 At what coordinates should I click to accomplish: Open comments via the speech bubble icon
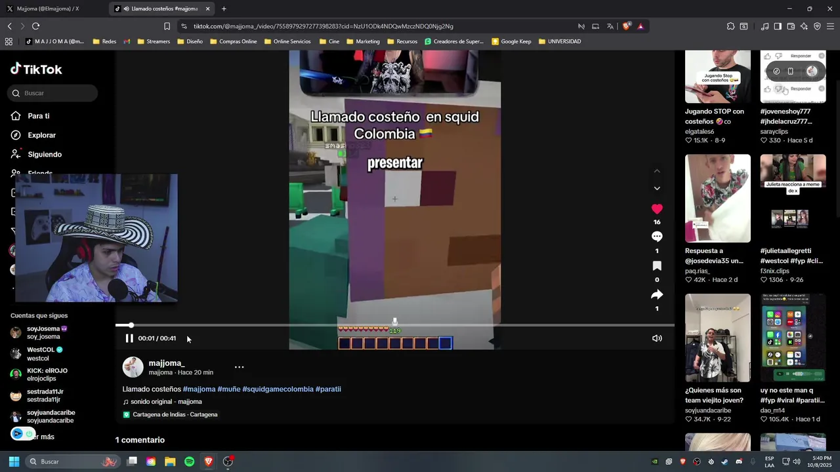pyautogui.click(x=657, y=237)
